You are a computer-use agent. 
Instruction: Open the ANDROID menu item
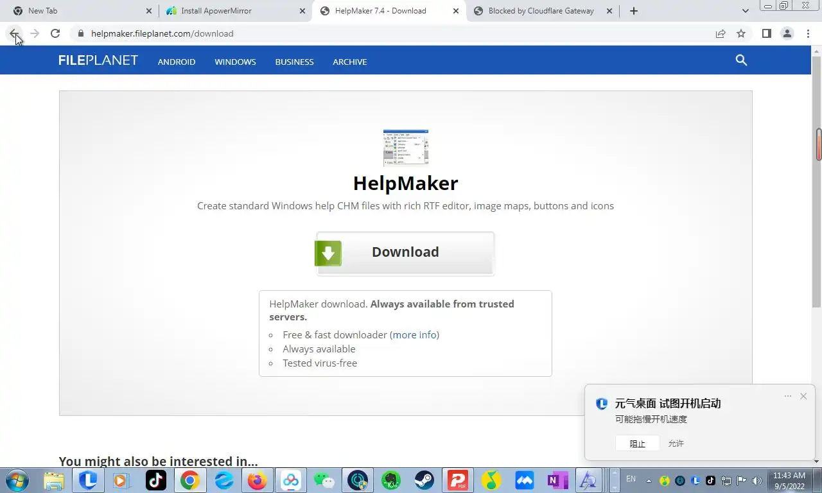[x=177, y=62]
